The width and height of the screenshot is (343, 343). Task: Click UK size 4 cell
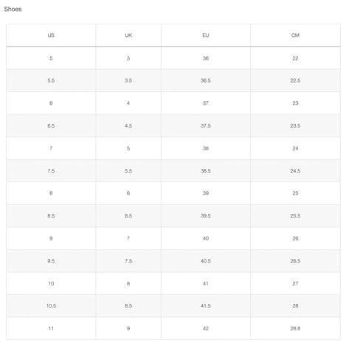pyautogui.click(x=128, y=103)
